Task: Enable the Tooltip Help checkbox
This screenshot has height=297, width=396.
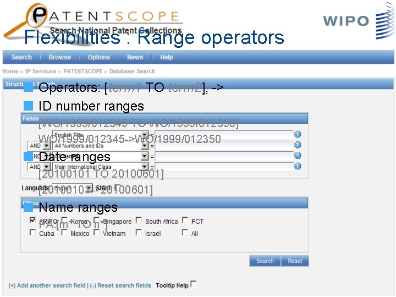Action: click(x=194, y=284)
